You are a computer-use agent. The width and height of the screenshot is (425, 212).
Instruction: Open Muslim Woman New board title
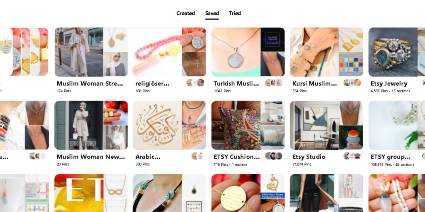click(x=91, y=157)
